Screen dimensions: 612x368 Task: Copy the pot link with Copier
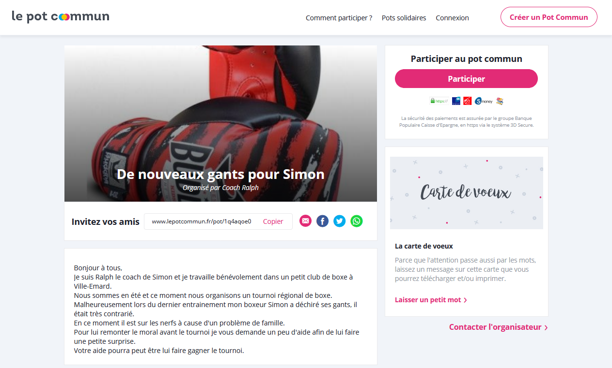point(273,221)
